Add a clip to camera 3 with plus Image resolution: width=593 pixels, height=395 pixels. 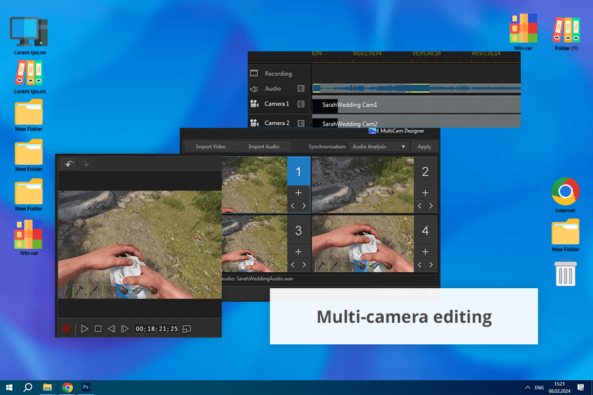coord(298,252)
